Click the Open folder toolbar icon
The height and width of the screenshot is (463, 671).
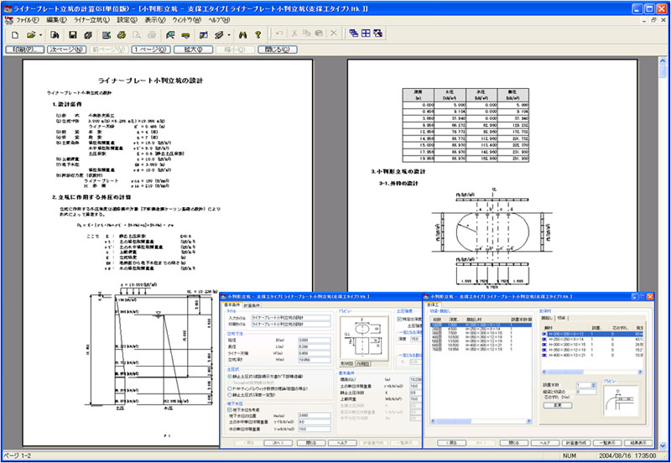coord(30,34)
